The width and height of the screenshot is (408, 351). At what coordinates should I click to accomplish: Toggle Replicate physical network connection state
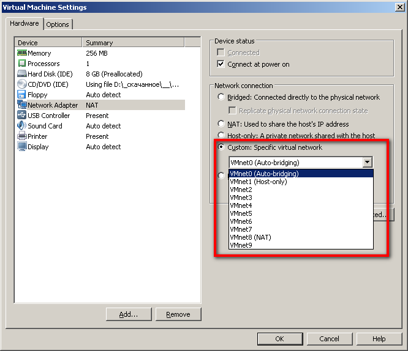tap(232, 111)
